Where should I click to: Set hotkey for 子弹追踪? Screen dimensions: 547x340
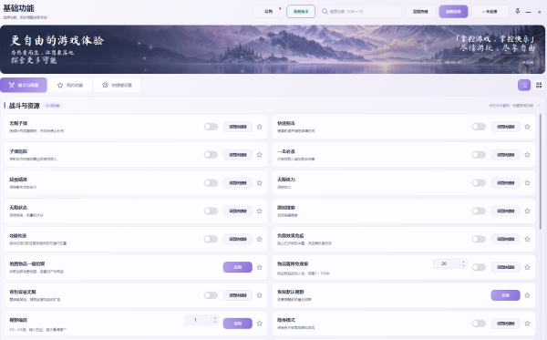click(238, 155)
